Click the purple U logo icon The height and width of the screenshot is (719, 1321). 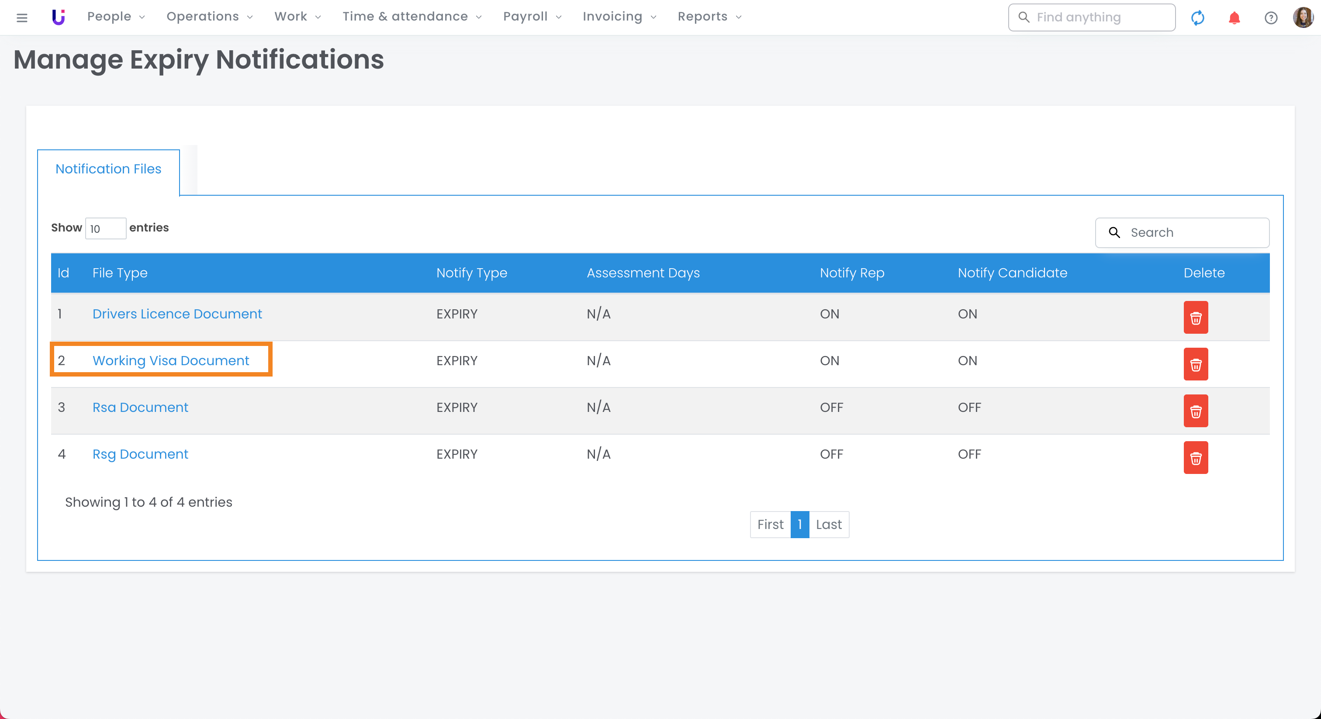coord(59,17)
